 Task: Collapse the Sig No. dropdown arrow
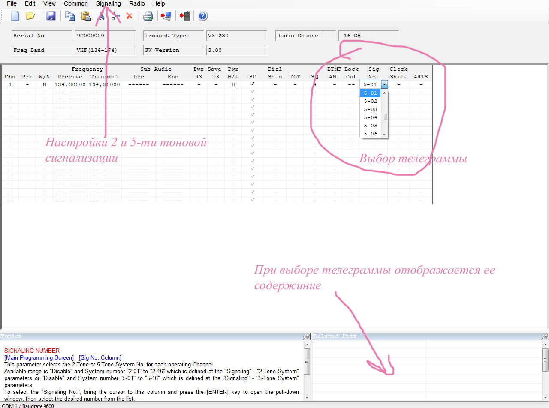(x=384, y=84)
